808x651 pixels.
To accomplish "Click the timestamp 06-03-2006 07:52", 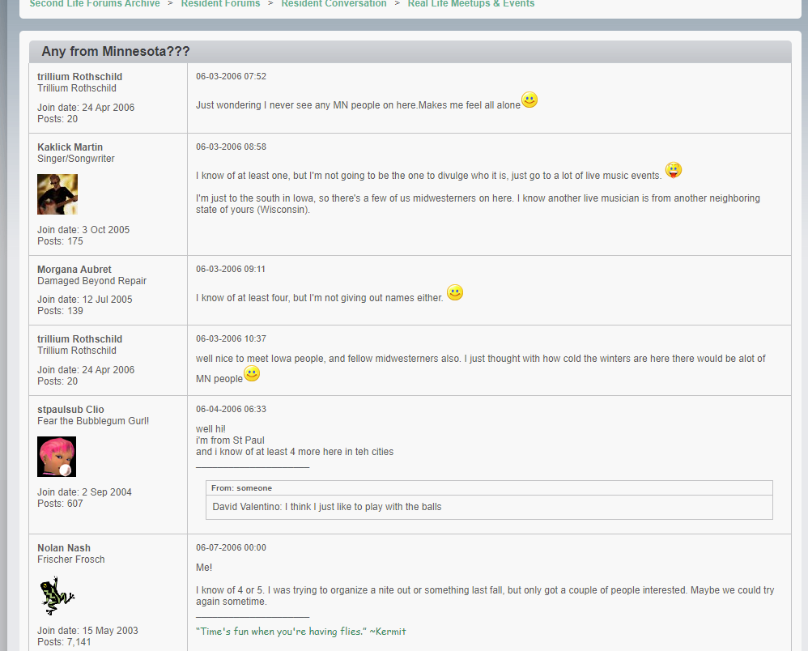I will tap(231, 76).
